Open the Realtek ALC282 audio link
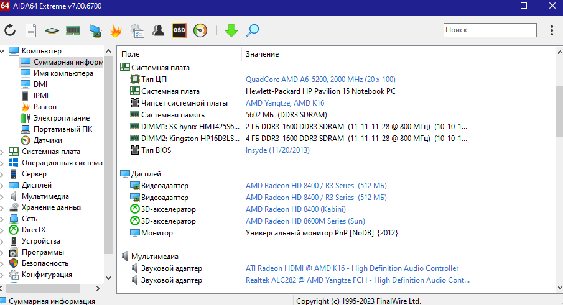This screenshot has width=563, height=305. coord(358,280)
